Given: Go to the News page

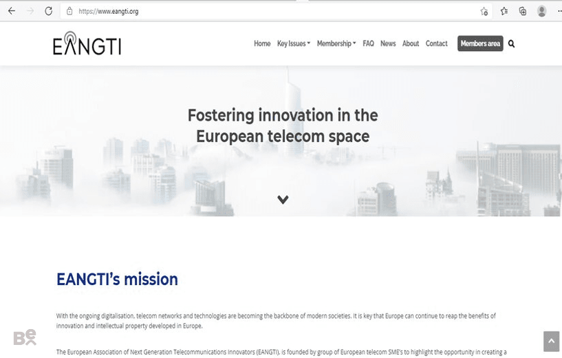Looking at the screenshot, I should 388,43.
